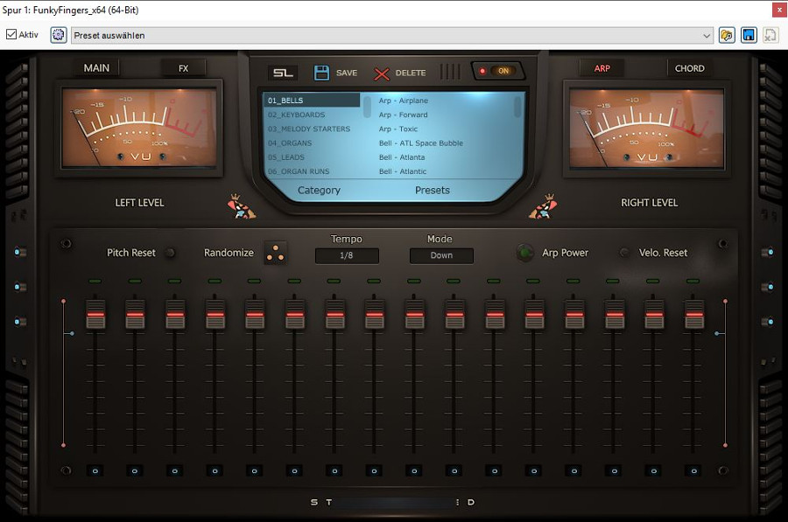Click the Presets header
The width and height of the screenshot is (788, 522).
coord(433,191)
